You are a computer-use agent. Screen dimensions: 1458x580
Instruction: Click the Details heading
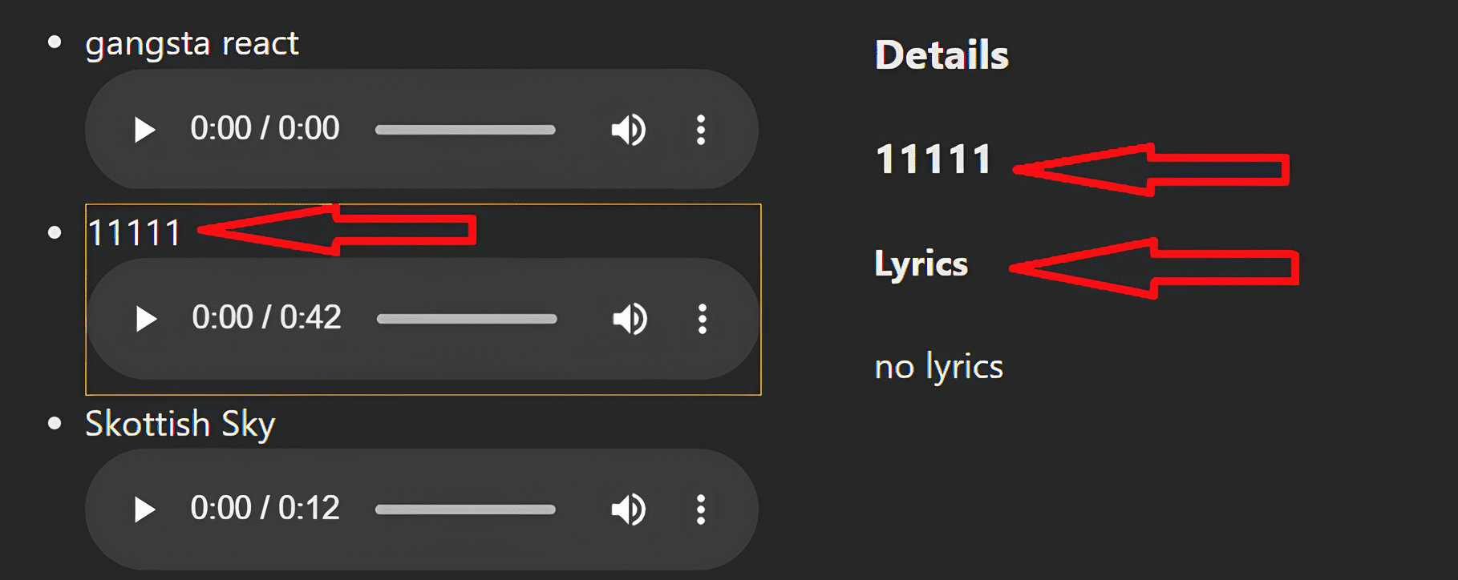coord(942,55)
